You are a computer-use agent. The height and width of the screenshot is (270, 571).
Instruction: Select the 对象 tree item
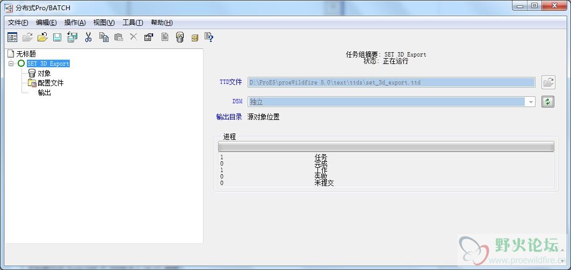point(44,73)
